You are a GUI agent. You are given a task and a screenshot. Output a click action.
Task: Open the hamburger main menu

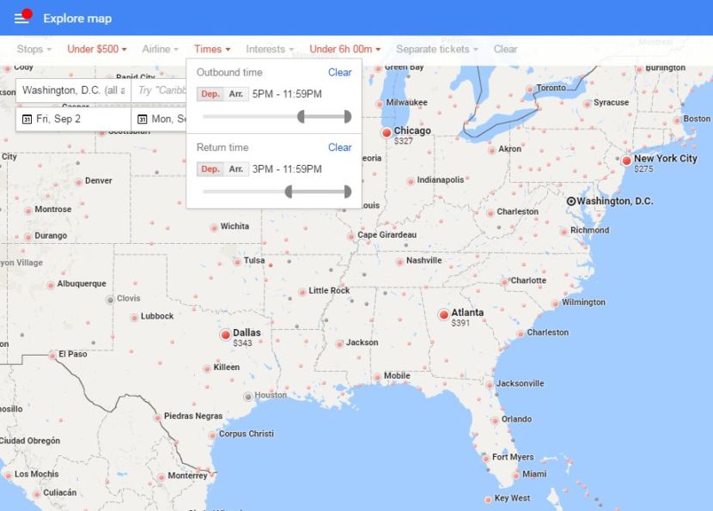coord(21,18)
